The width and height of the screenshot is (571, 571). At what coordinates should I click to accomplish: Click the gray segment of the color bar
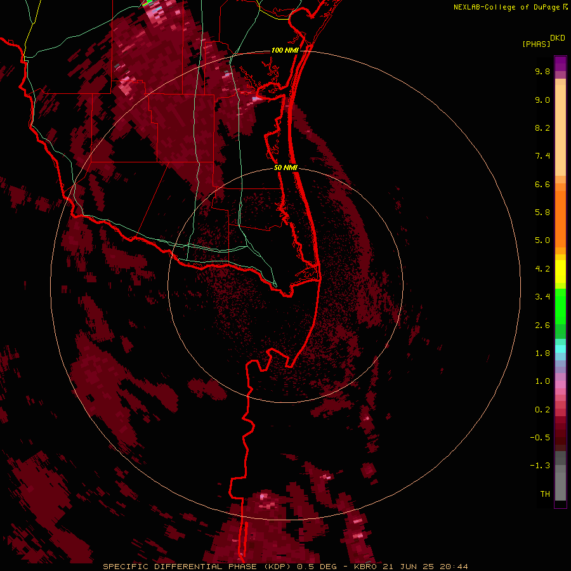point(560,476)
